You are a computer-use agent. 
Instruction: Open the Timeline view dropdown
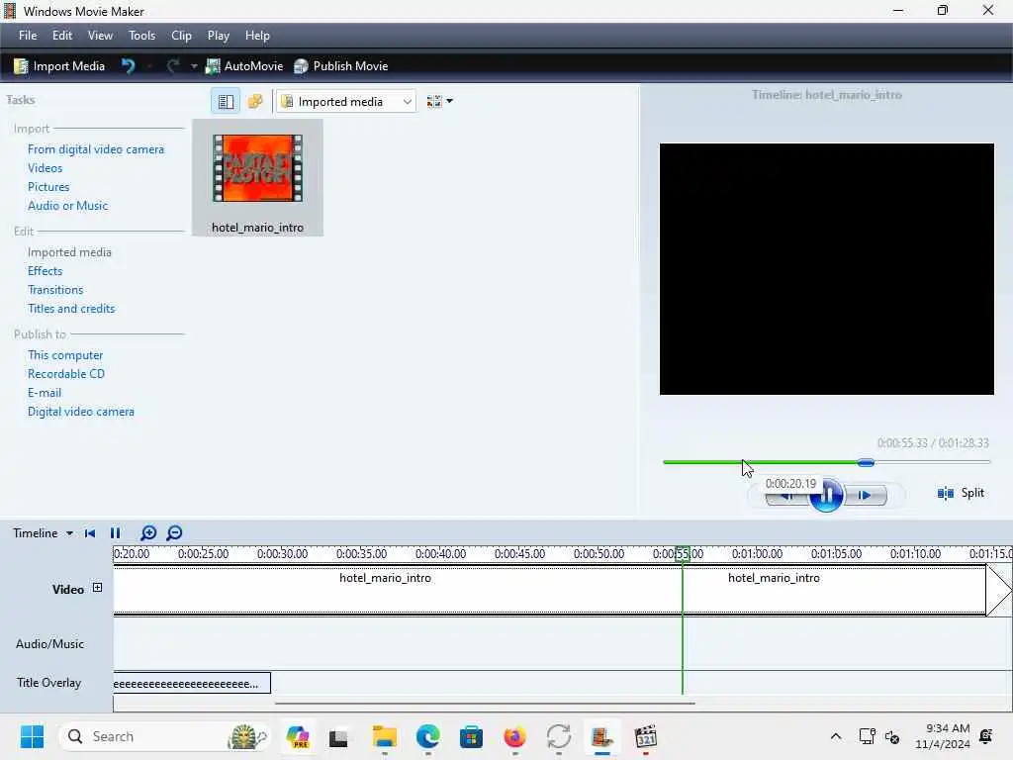pos(44,533)
